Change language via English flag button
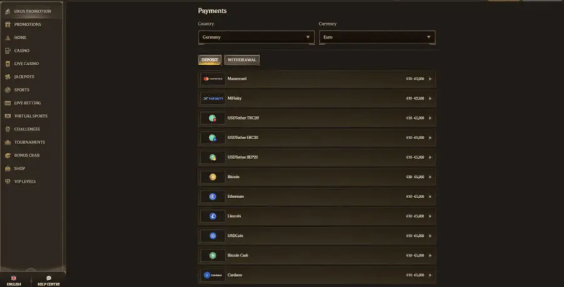564x287 pixels. click(x=14, y=281)
